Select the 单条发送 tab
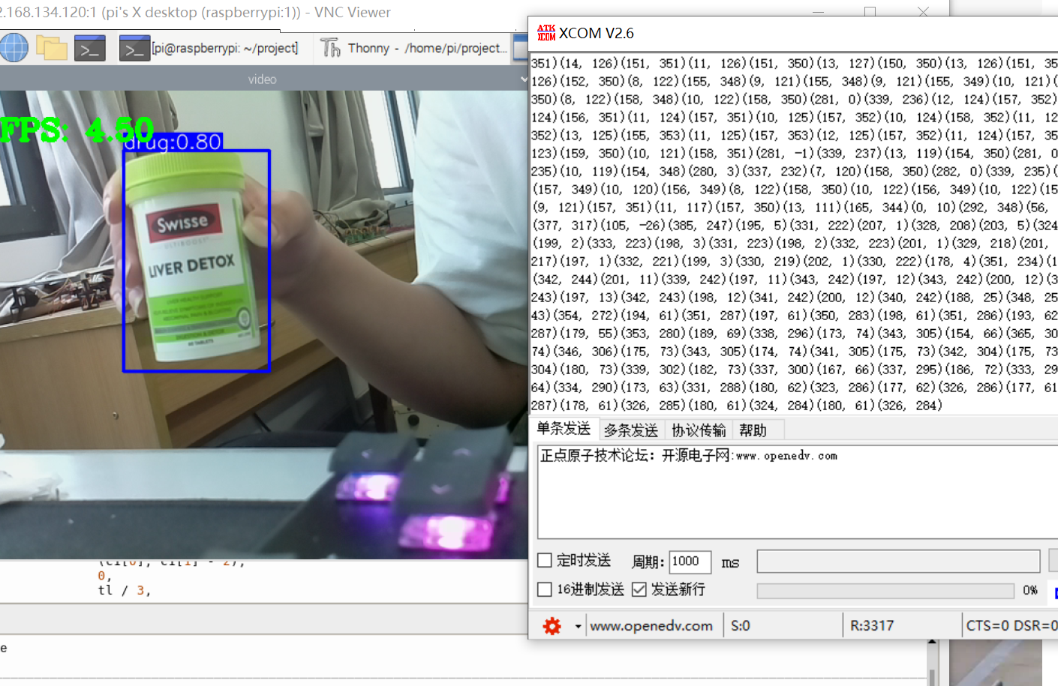 564,429
